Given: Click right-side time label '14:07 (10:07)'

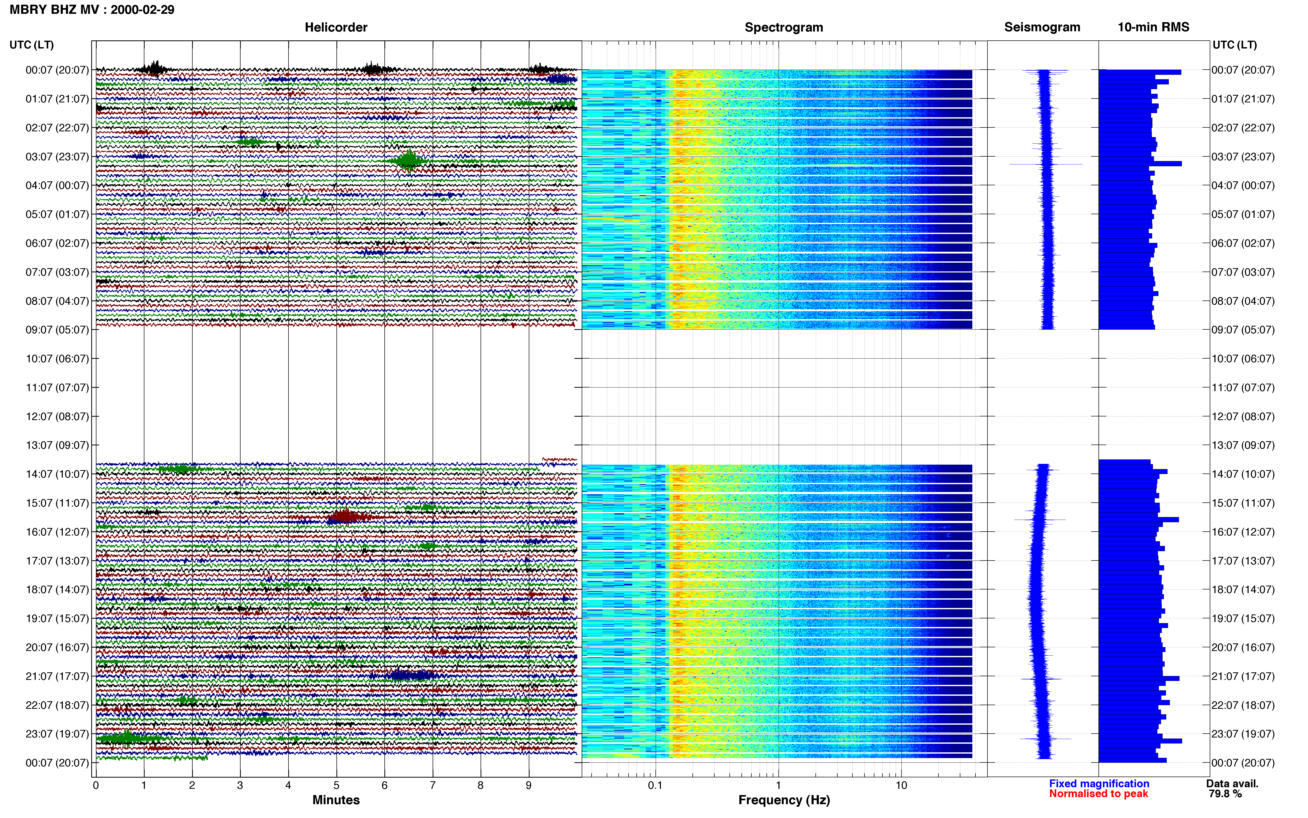Looking at the screenshot, I should pos(1243,474).
